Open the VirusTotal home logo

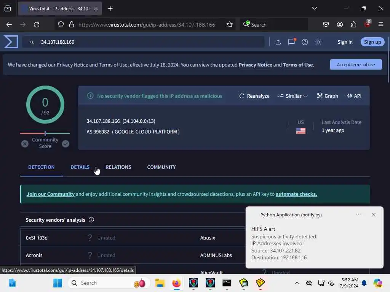point(11,42)
